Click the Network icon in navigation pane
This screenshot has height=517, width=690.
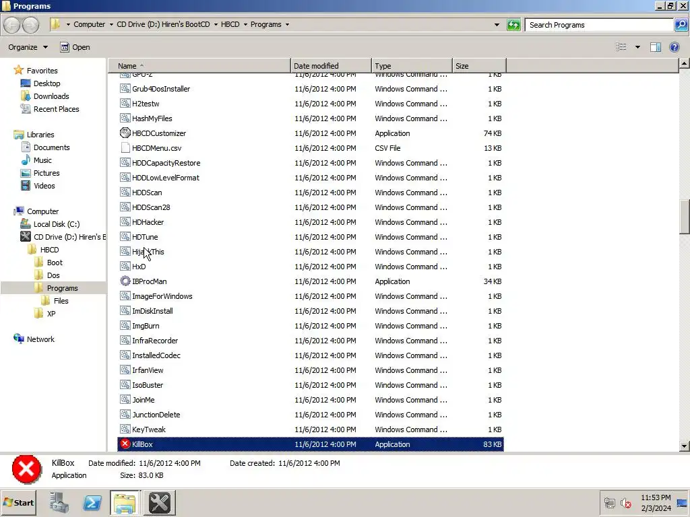18,339
